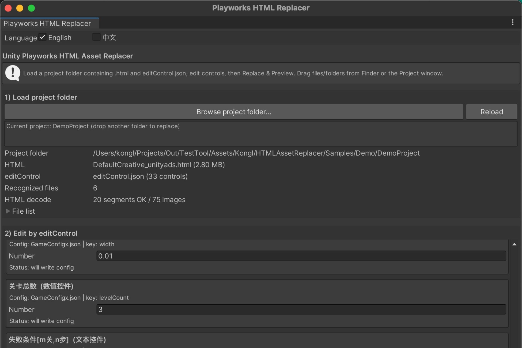Click the Recognized files value 6

95,188
